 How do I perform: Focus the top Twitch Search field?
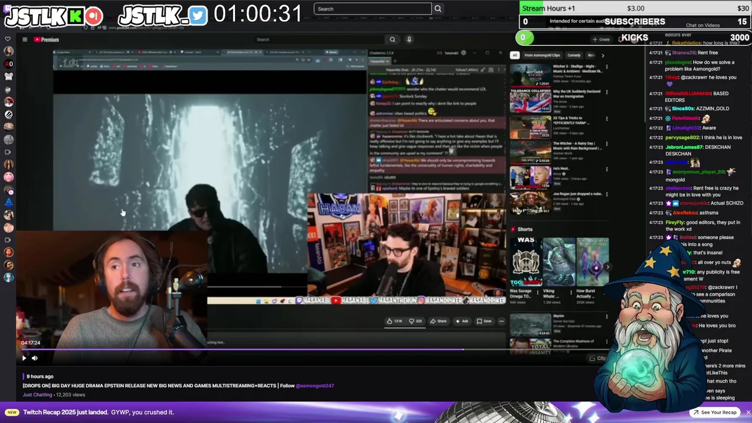[372, 9]
